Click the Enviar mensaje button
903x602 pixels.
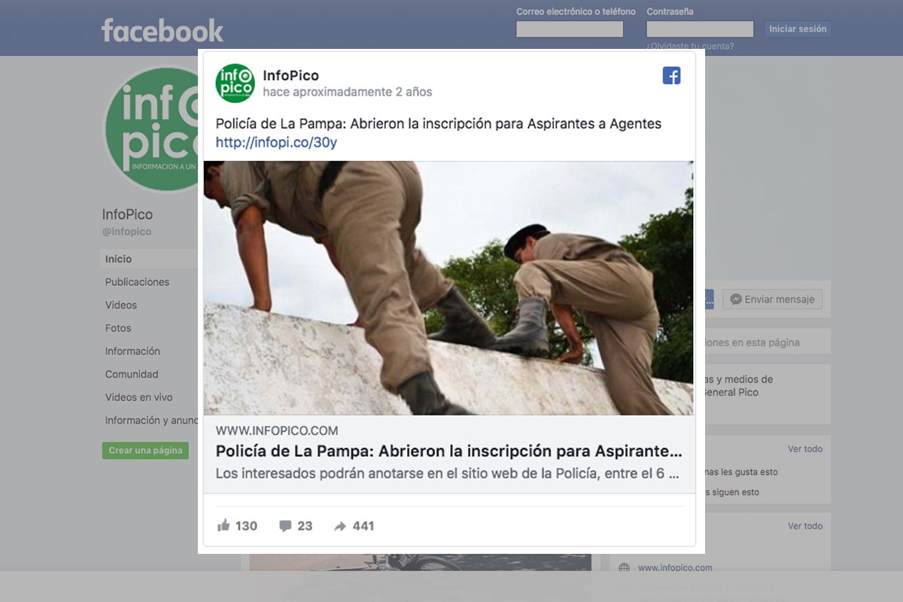tap(772, 299)
